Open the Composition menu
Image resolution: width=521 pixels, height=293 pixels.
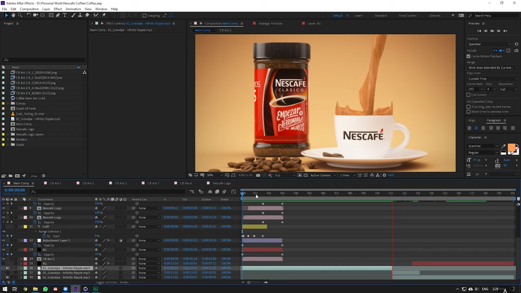(29, 9)
